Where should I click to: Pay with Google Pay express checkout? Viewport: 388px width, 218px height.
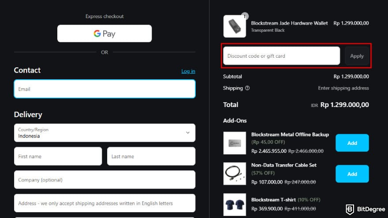pyautogui.click(x=104, y=33)
